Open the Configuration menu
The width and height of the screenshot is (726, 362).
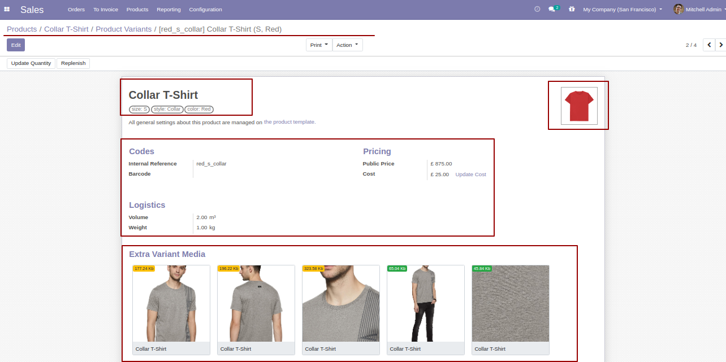point(205,9)
